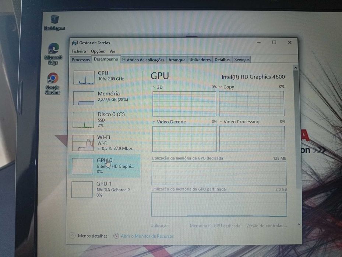Maximize the Gestor de Tarefas window
This screenshot has height=257, width=342.
[x=274, y=43]
